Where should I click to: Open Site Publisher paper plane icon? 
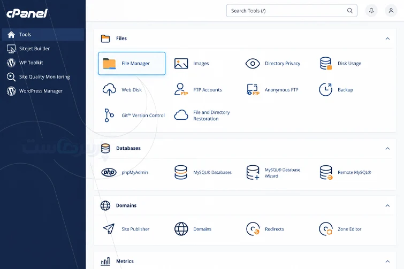click(109, 228)
